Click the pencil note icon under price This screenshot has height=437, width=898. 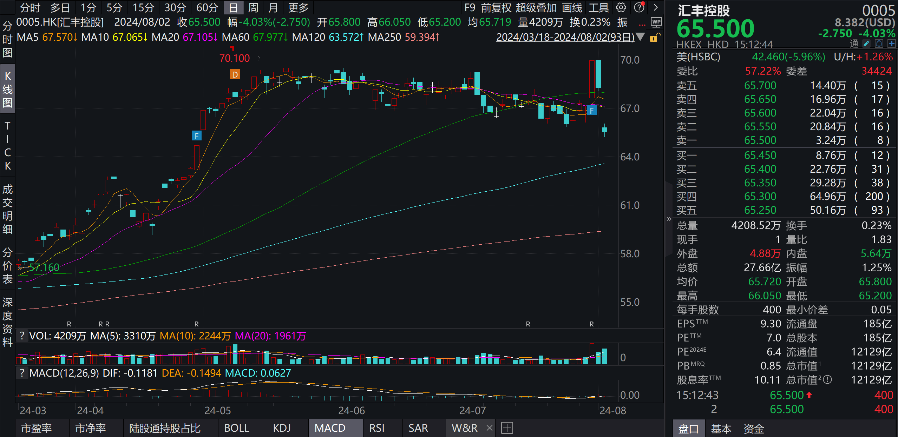pos(866,44)
